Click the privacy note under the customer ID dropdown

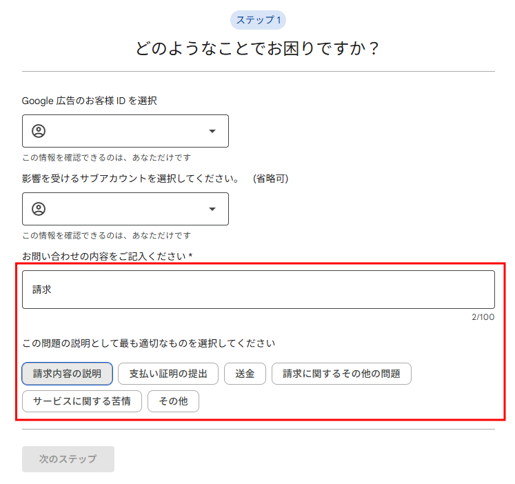click(x=106, y=158)
